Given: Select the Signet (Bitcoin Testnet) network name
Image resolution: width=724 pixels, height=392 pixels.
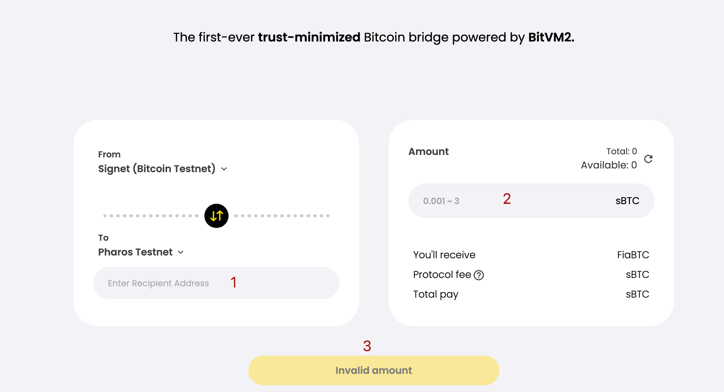Looking at the screenshot, I should (157, 168).
